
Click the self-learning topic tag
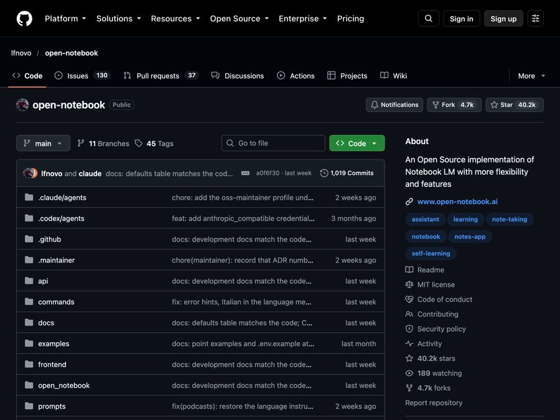pos(431,254)
